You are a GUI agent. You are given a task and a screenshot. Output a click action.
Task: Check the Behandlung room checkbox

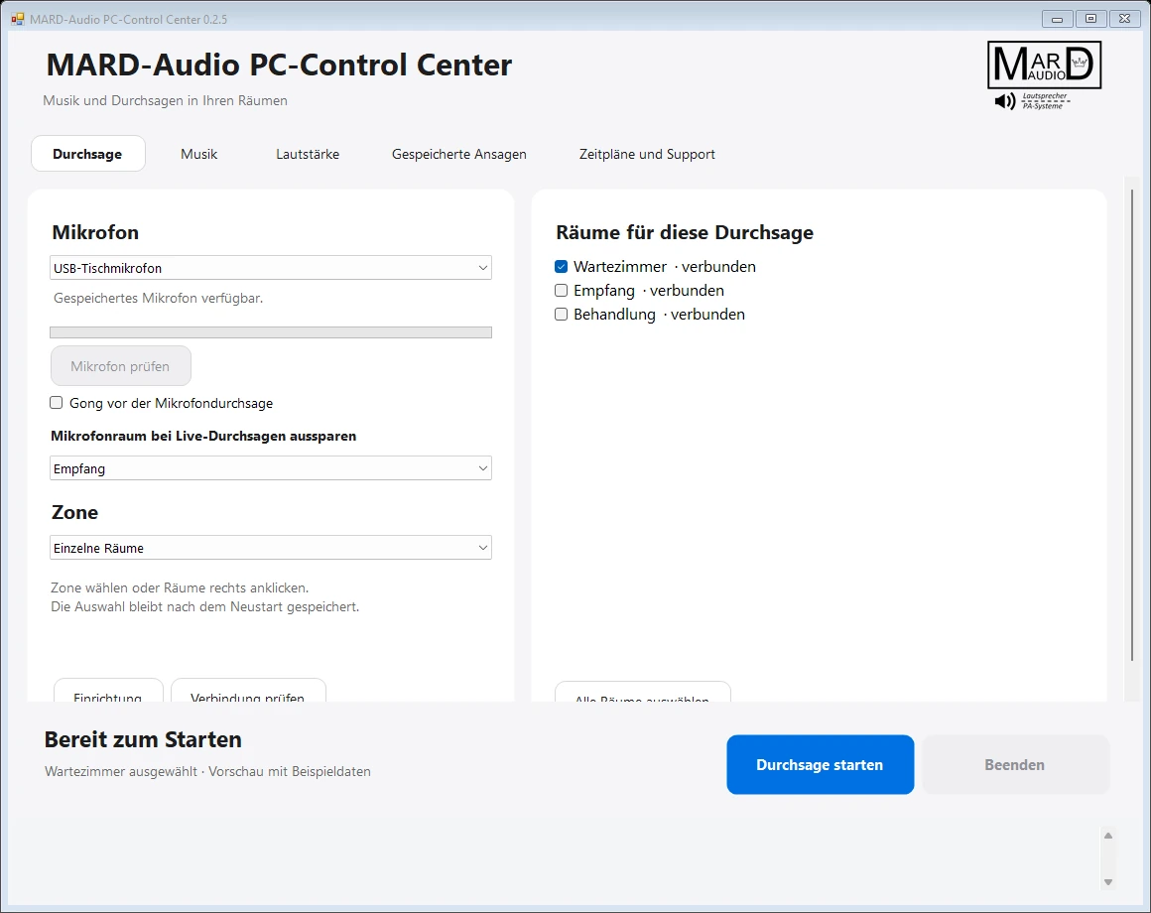coord(562,315)
